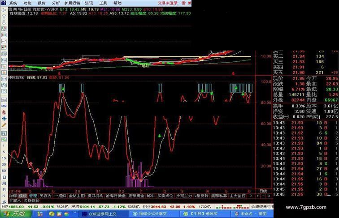
Task: Click the up arrow icon in left toolbar
Action: coord(4,16)
